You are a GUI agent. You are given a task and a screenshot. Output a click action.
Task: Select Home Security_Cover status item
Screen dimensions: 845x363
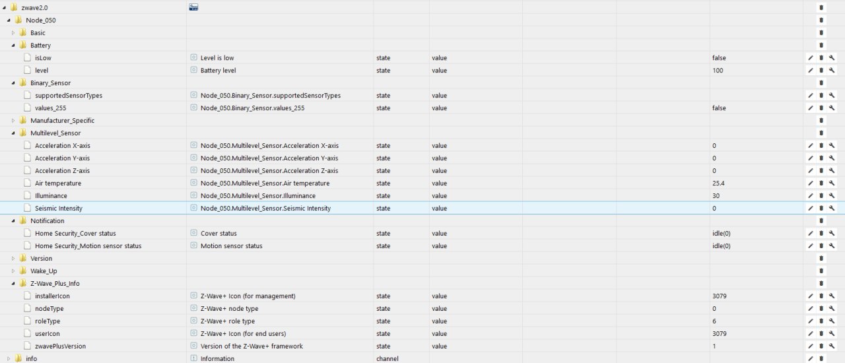click(75, 234)
